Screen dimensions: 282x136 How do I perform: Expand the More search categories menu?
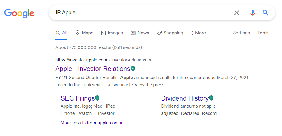click(198, 33)
